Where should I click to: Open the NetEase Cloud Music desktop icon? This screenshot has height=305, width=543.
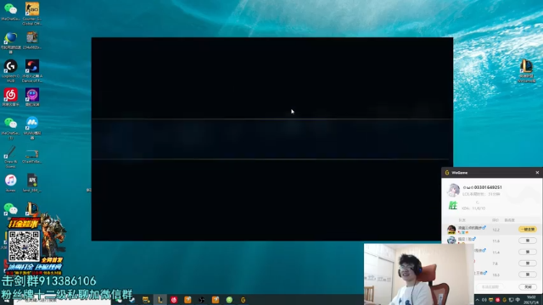point(10,97)
